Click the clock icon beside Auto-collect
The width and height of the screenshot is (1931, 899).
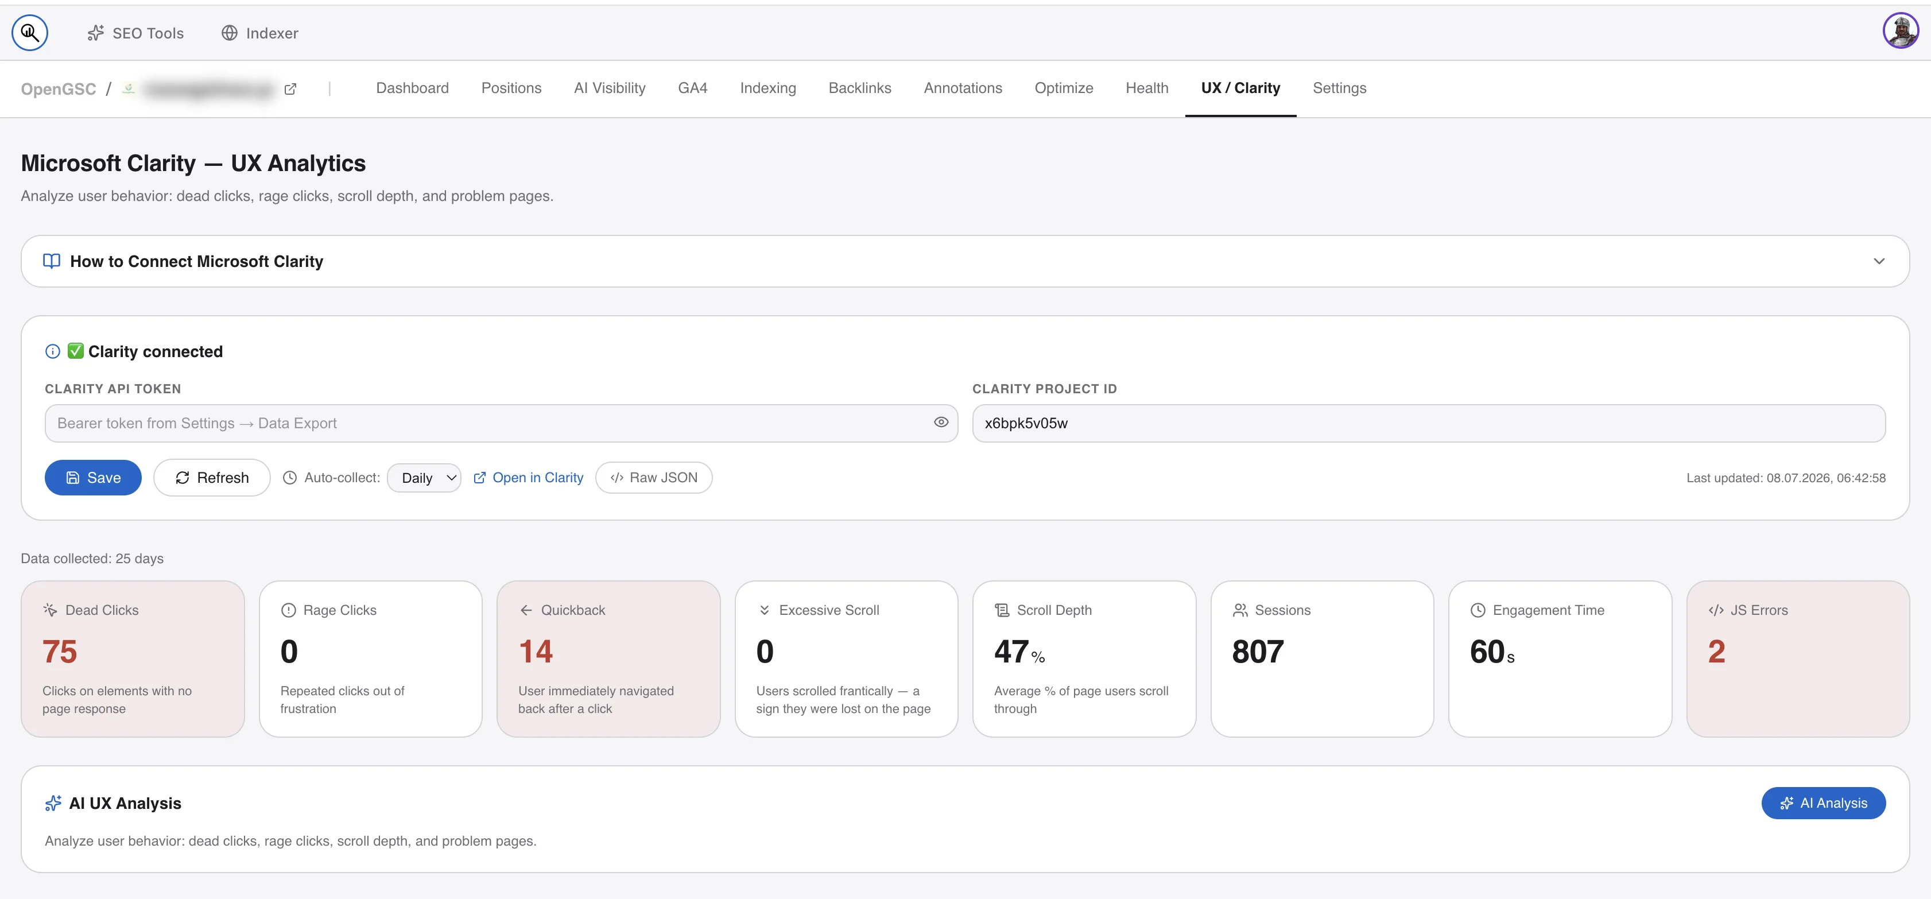(x=290, y=478)
